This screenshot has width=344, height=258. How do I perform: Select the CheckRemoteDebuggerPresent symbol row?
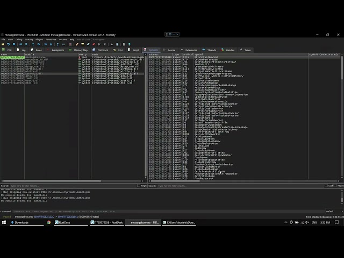coord(245,74)
